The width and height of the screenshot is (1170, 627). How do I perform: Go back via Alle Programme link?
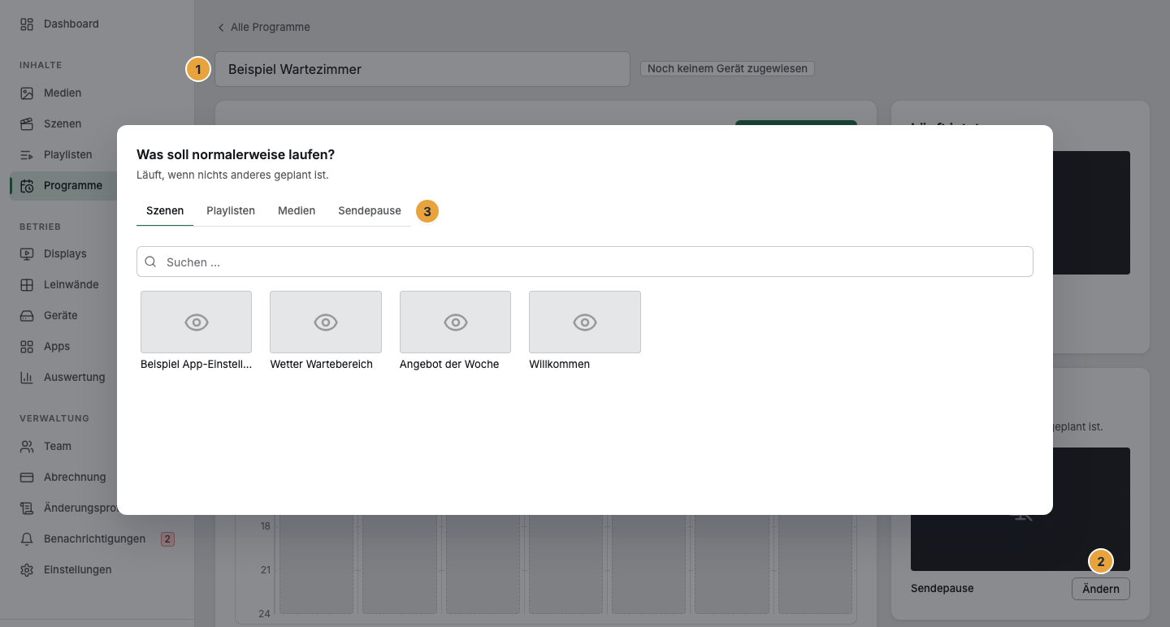click(263, 28)
